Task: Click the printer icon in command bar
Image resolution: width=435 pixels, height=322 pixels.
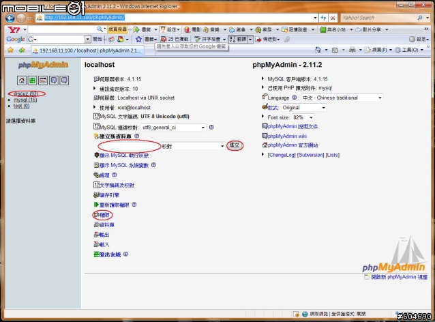Action: 352,50
